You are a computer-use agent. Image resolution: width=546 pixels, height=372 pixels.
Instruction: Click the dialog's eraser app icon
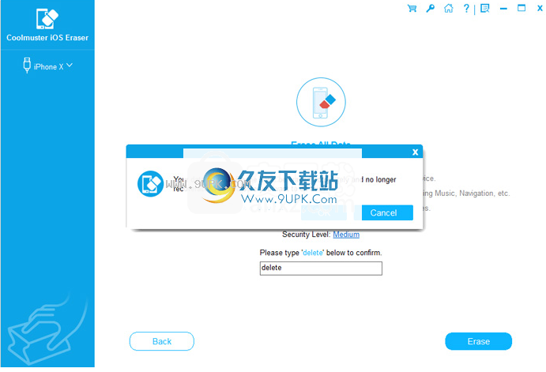[x=150, y=184]
